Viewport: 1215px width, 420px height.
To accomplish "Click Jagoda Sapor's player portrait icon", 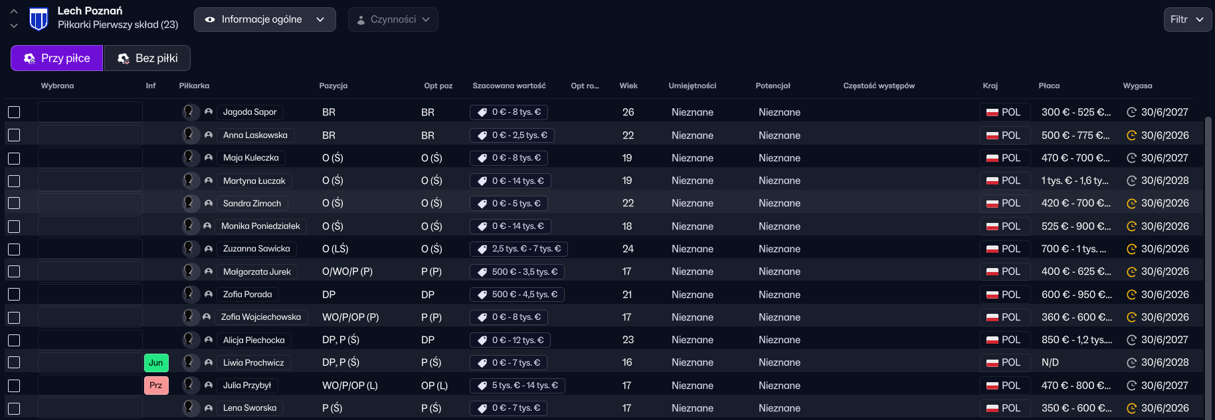I will (190, 112).
